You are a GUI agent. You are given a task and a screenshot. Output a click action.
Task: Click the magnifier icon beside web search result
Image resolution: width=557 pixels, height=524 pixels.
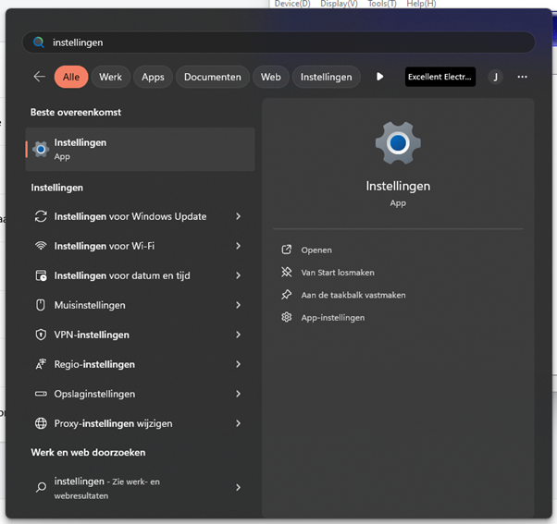(41, 487)
